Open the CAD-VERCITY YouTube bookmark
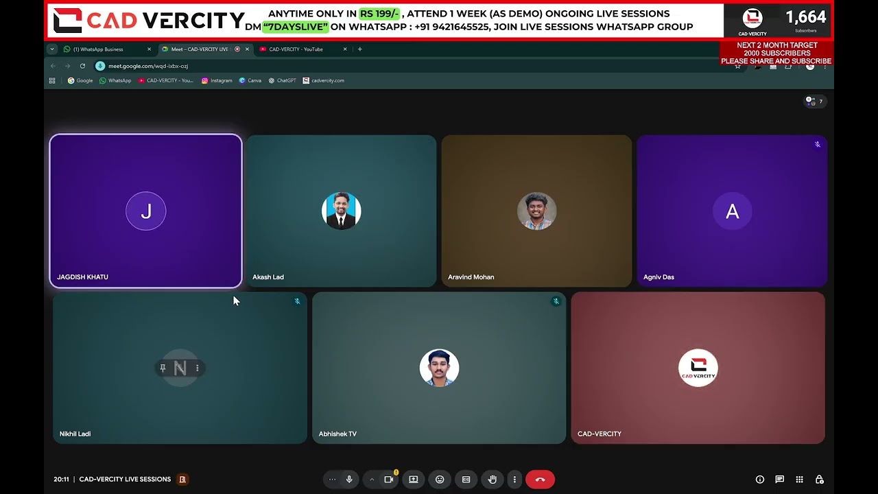The width and height of the screenshot is (878, 494). coord(166,81)
